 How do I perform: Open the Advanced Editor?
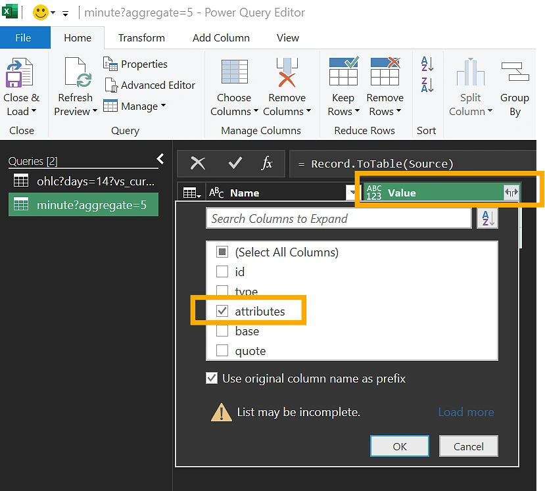[x=150, y=85]
